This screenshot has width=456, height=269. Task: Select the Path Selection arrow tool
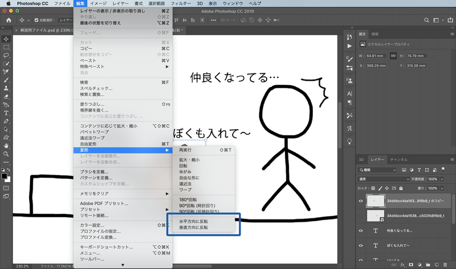point(6,130)
